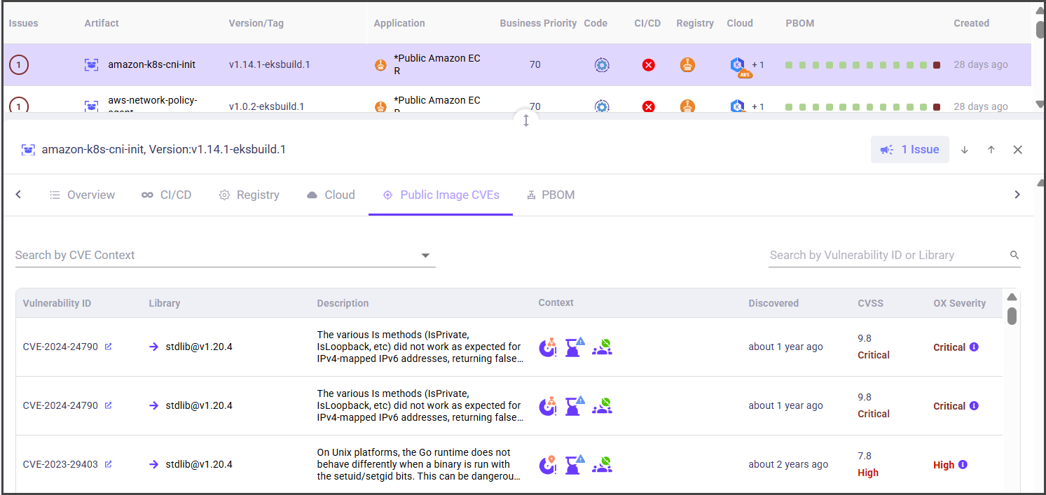The width and height of the screenshot is (1046, 495).
Task: Click the search magnifier icon for Vulnerability ID
Action: pyautogui.click(x=1014, y=256)
